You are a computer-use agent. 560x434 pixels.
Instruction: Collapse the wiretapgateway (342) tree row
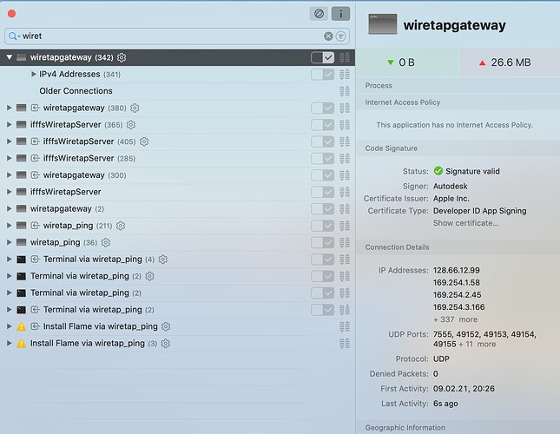pyautogui.click(x=10, y=57)
